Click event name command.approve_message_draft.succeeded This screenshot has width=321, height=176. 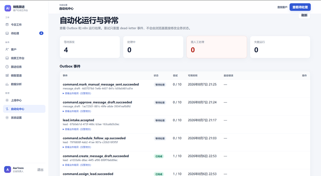point(97,102)
